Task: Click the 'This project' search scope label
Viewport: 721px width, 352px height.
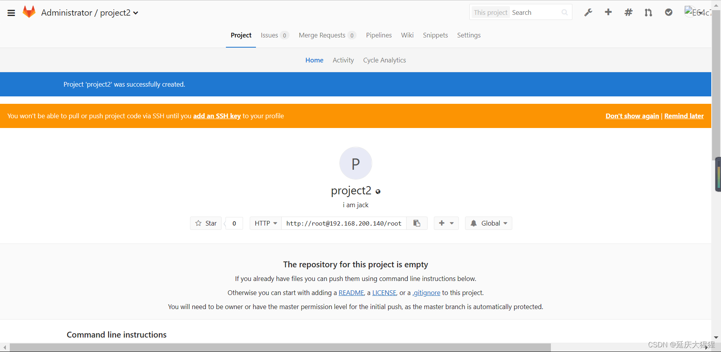Action: pyautogui.click(x=490, y=12)
